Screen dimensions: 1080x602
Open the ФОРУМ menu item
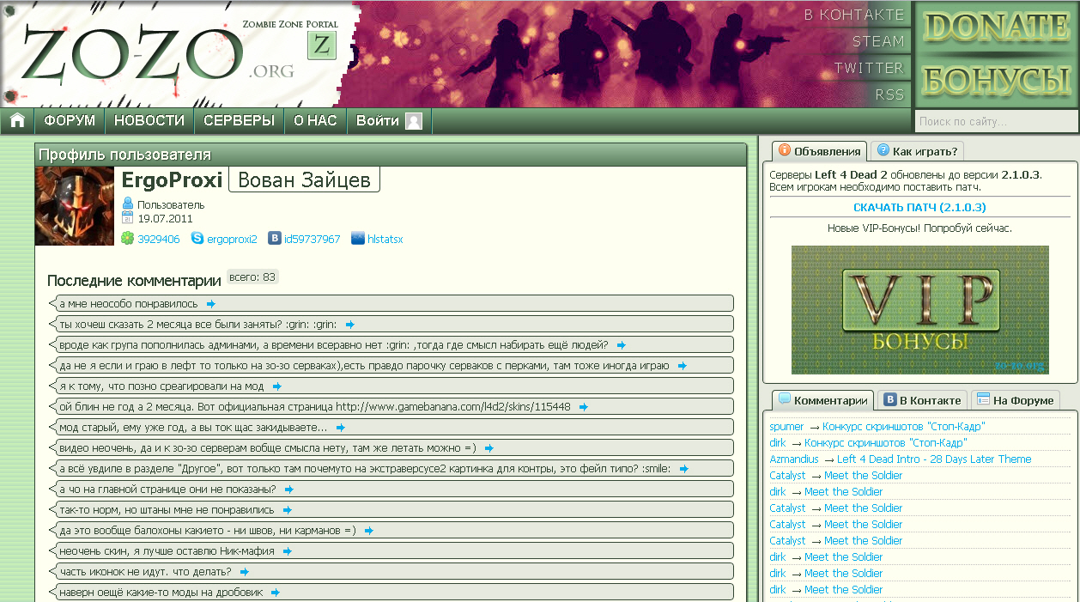(x=70, y=121)
